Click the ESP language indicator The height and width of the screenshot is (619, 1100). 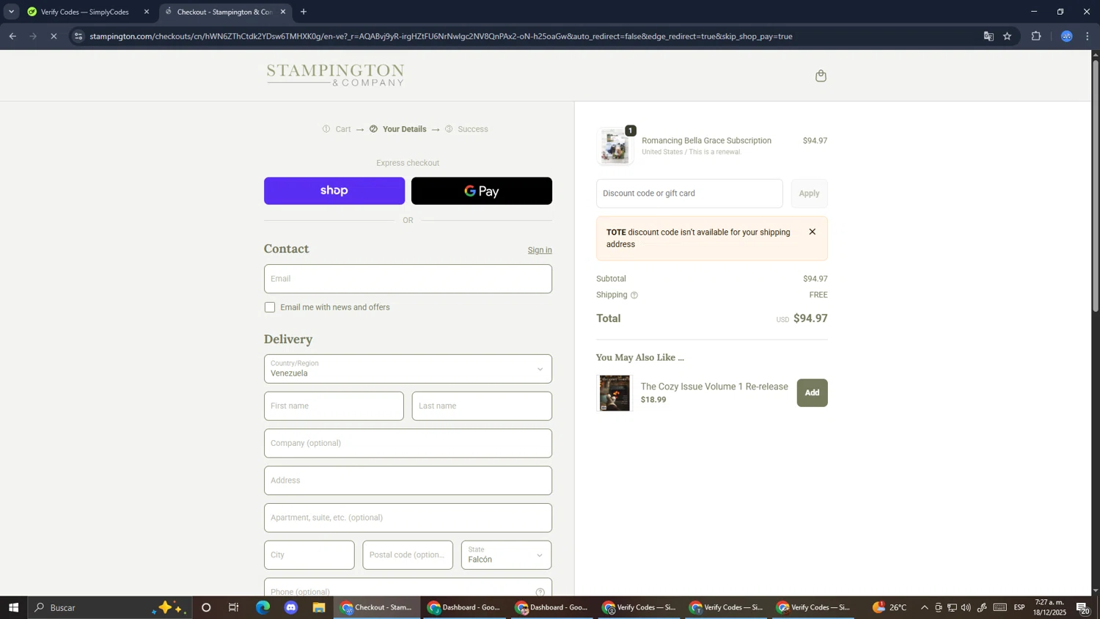(1019, 608)
